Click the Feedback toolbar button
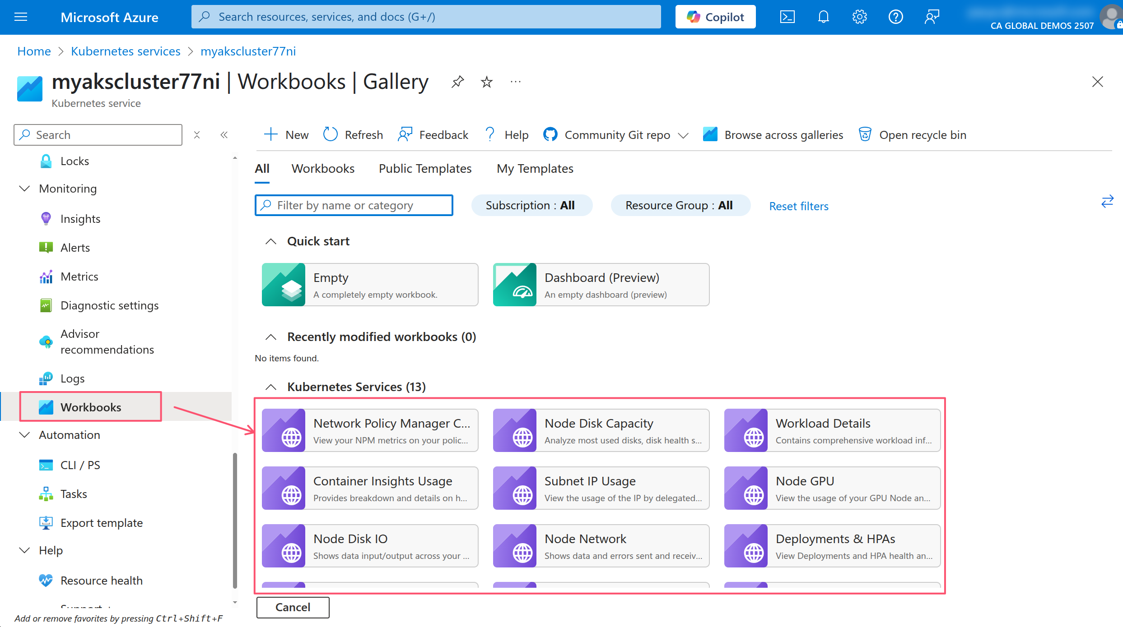The image size is (1123, 627). pyautogui.click(x=433, y=135)
